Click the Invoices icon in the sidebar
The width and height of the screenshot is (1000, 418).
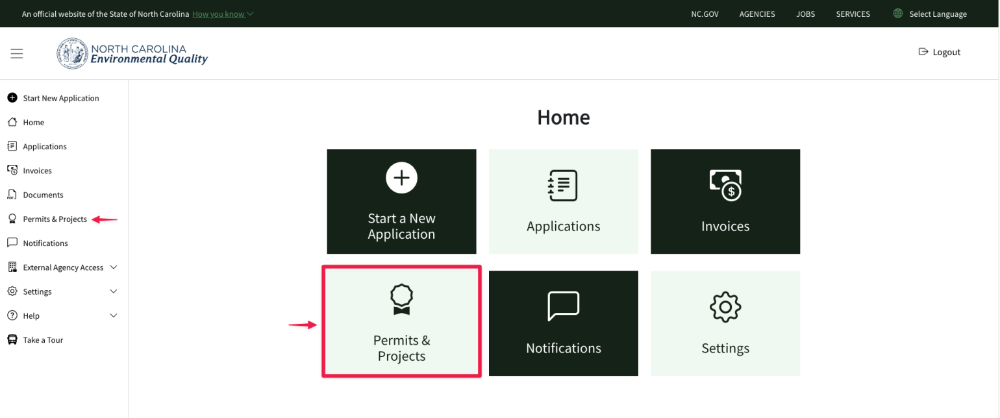pos(12,170)
